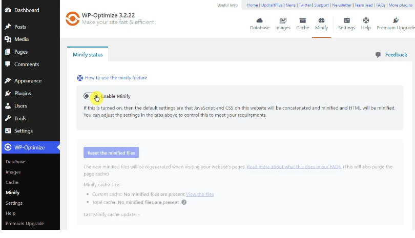The image size is (415, 238).
Task: Select WP-Optimize in admin menu
Action: click(x=31, y=147)
